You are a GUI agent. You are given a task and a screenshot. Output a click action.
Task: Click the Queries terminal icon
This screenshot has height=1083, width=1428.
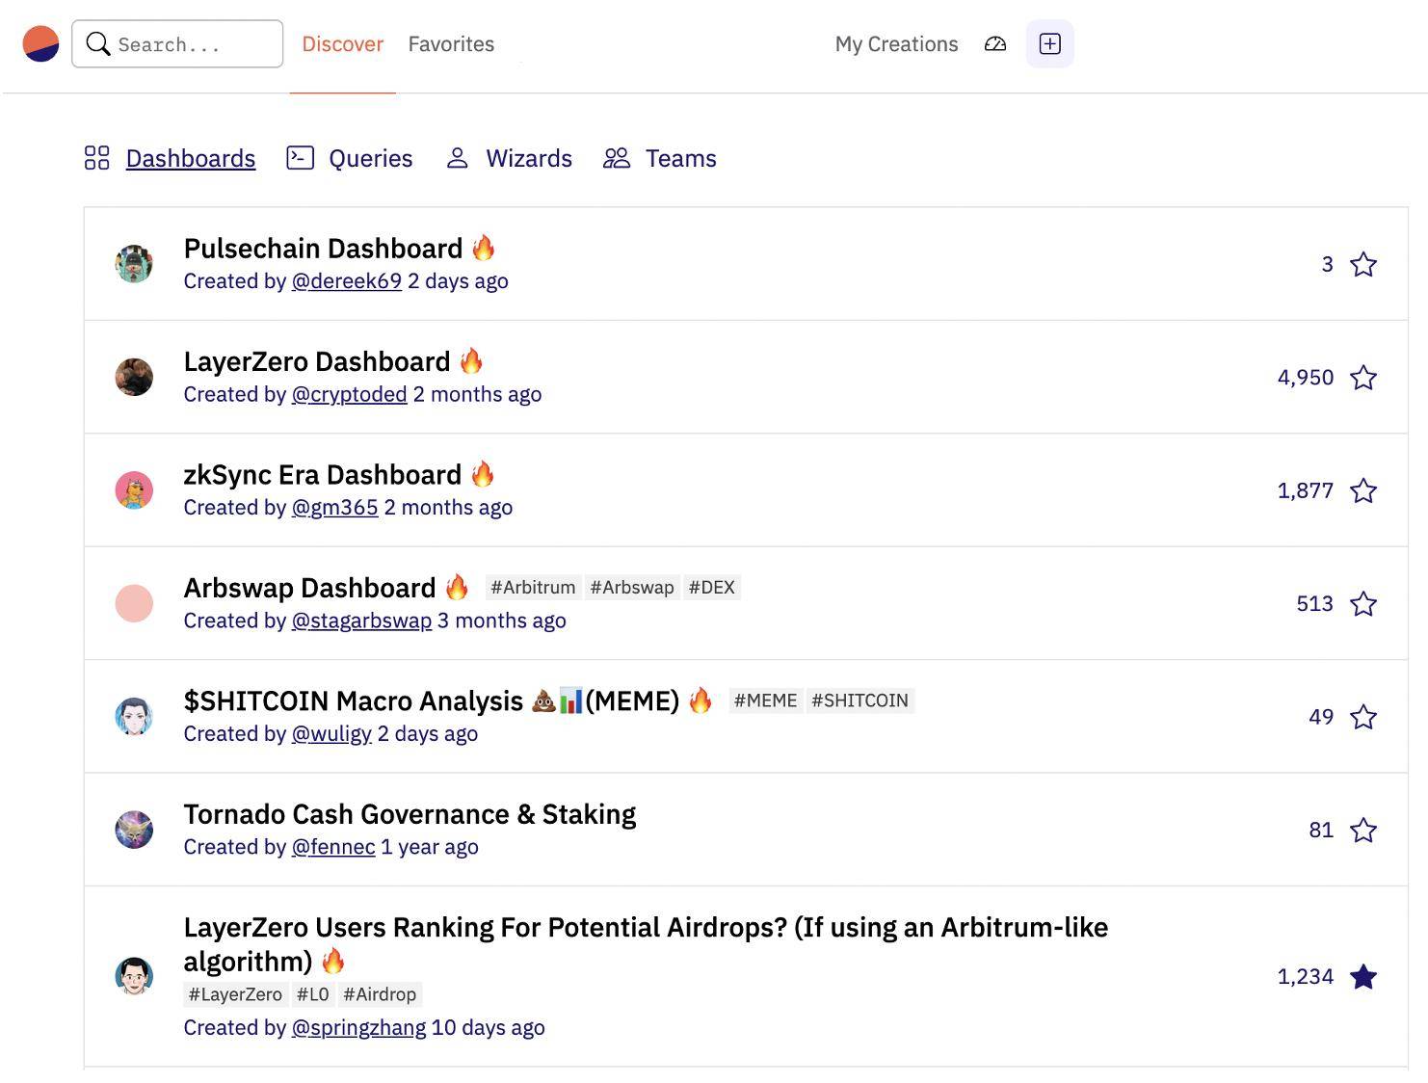(301, 157)
